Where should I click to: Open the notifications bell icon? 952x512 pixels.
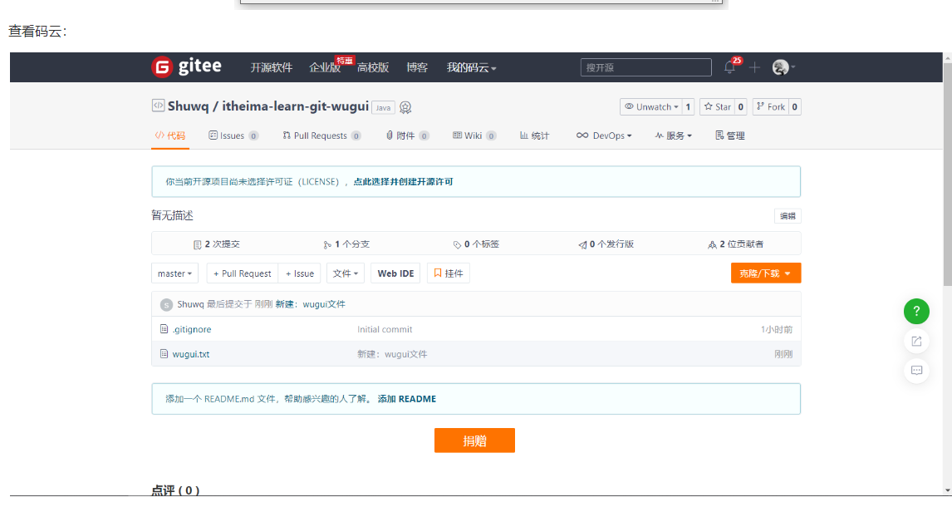pos(730,67)
